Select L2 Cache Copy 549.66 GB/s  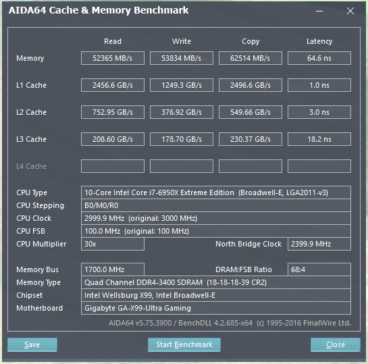click(x=251, y=112)
